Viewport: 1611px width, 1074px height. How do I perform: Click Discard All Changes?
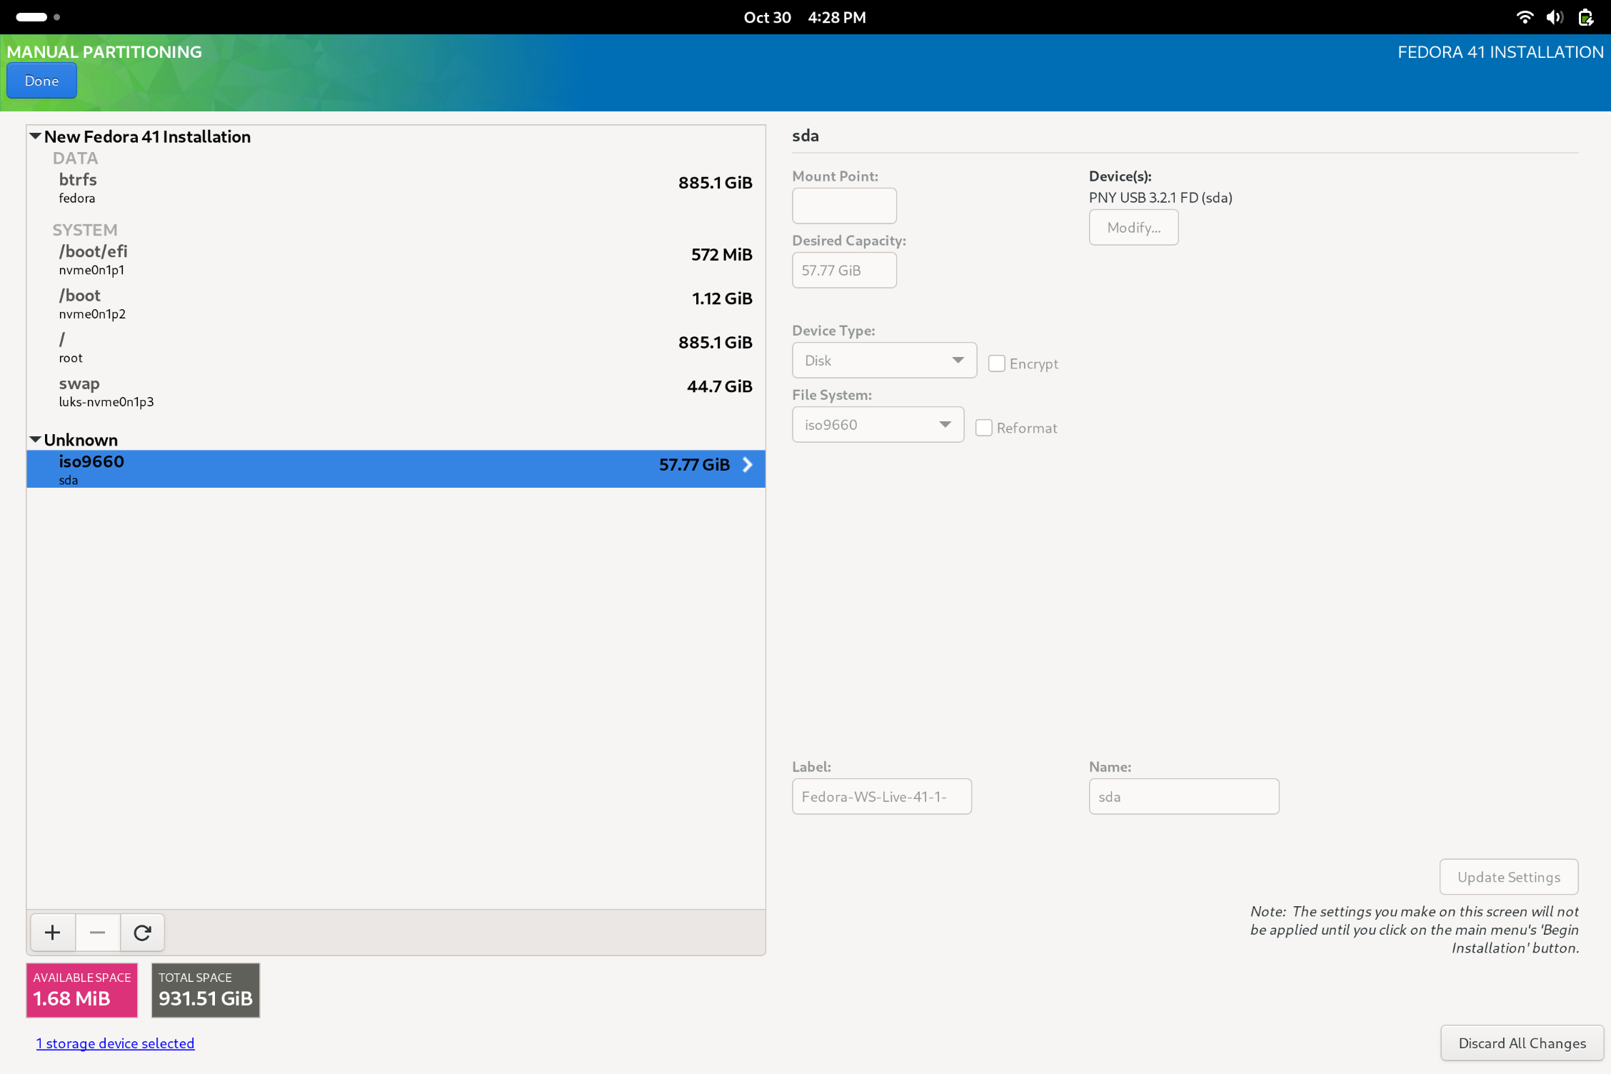[1522, 1043]
